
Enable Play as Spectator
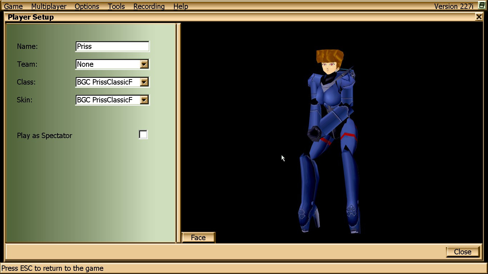(143, 135)
